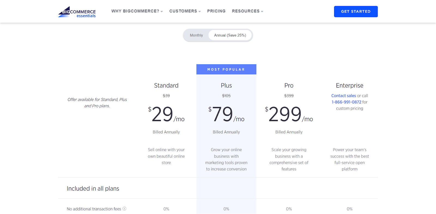Click Grow your online business description
This screenshot has width=436, height=214.
[226, 159]
